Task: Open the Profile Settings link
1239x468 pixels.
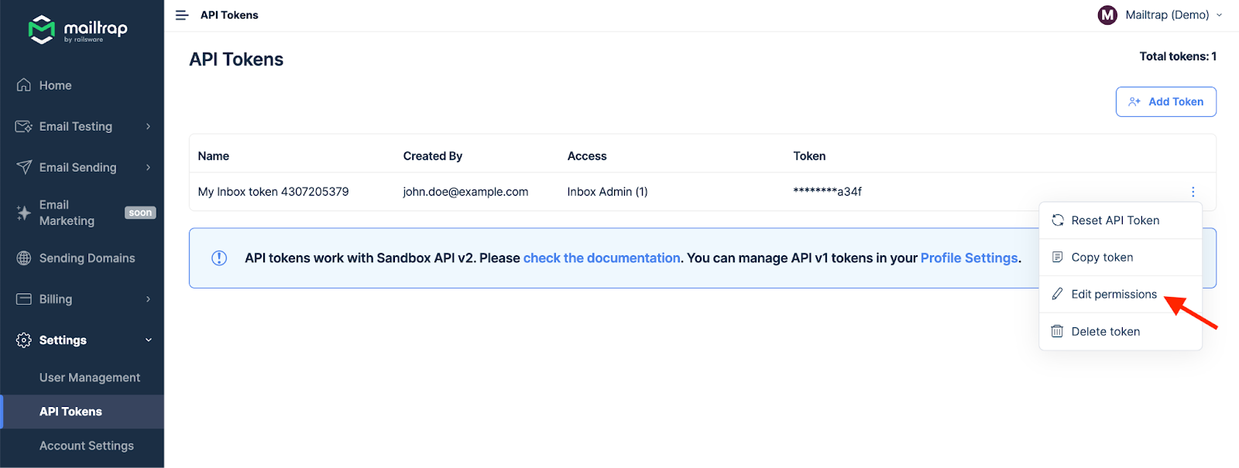Action: 969,258
